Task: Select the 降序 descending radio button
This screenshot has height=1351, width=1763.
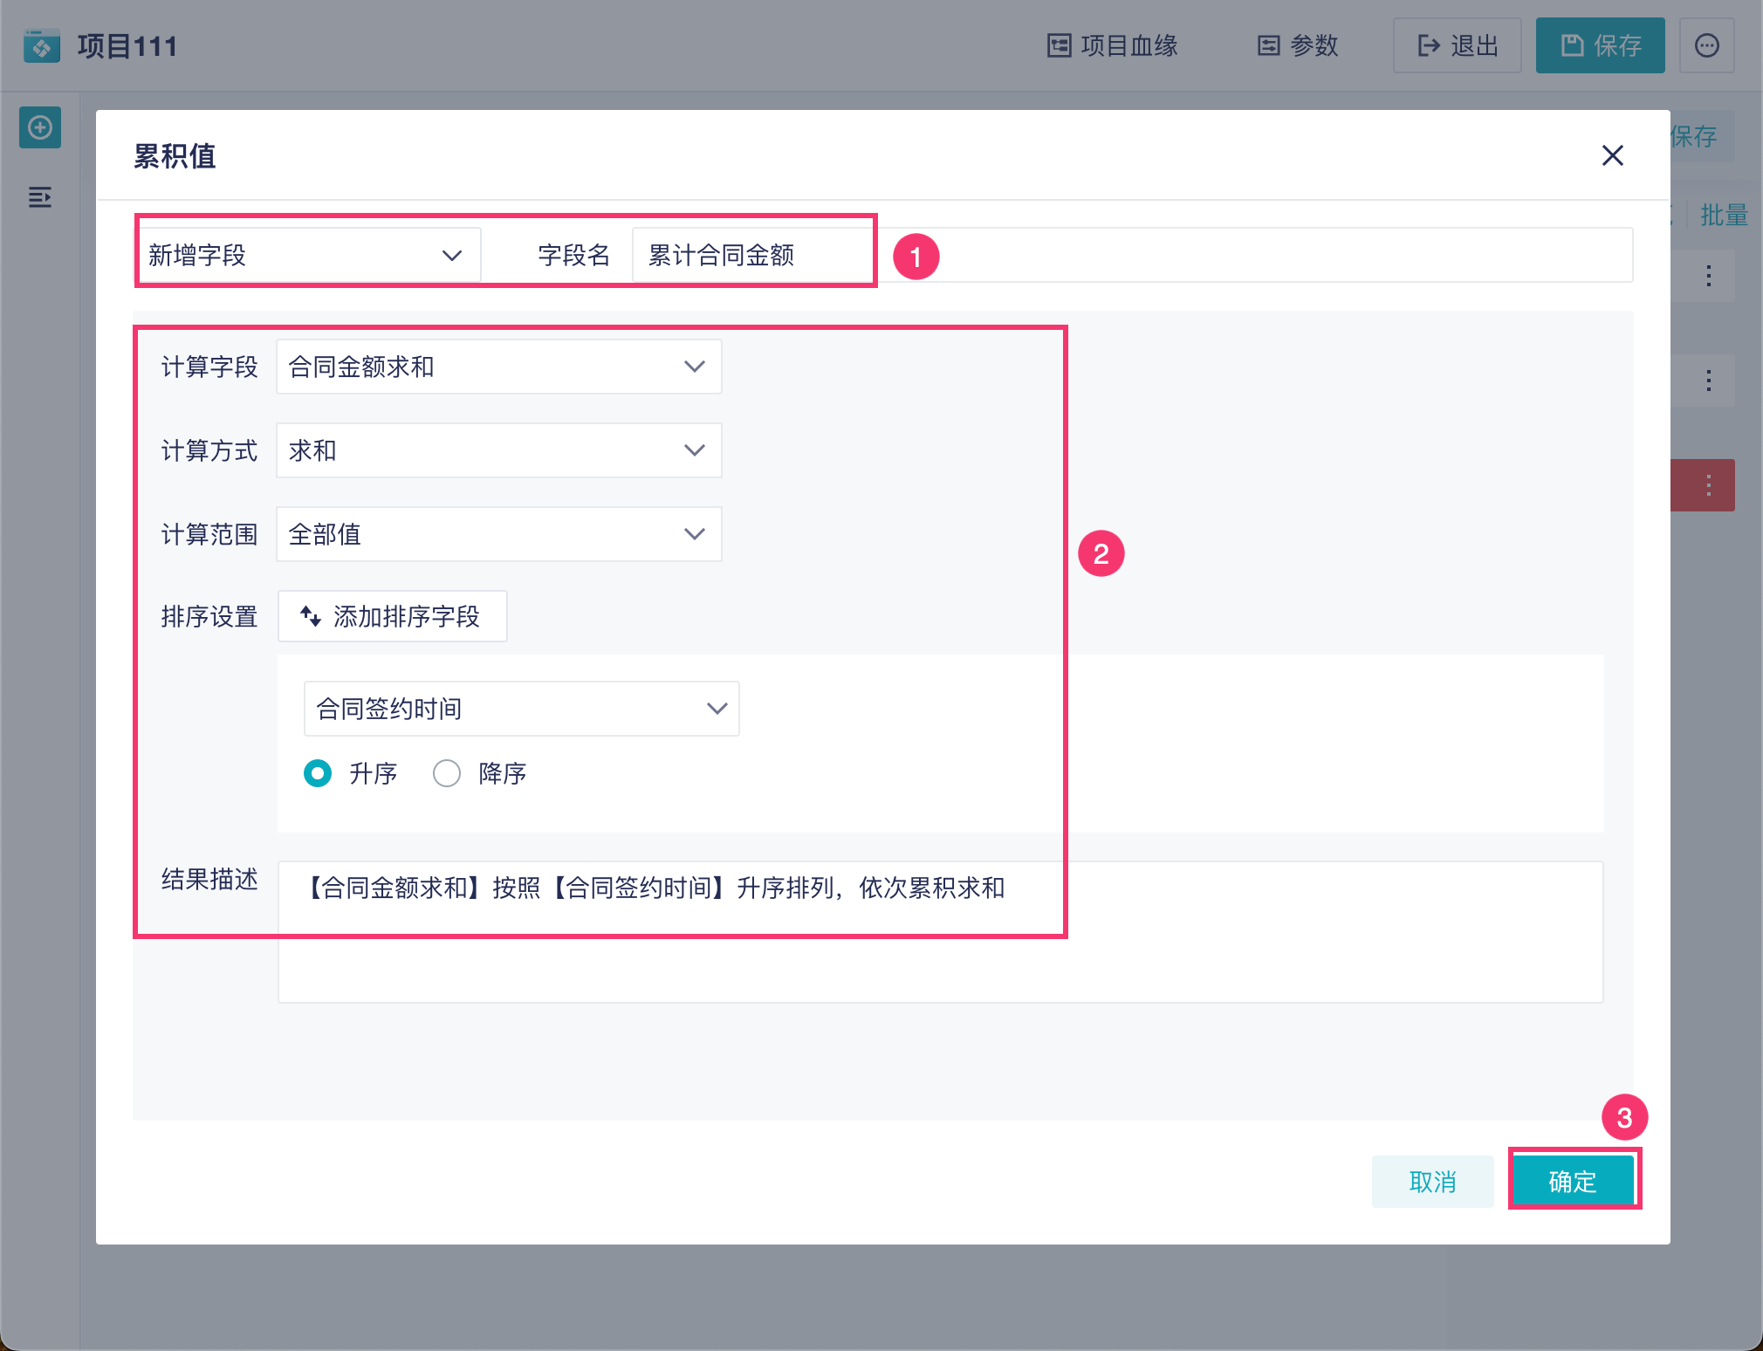Action: 447,773
